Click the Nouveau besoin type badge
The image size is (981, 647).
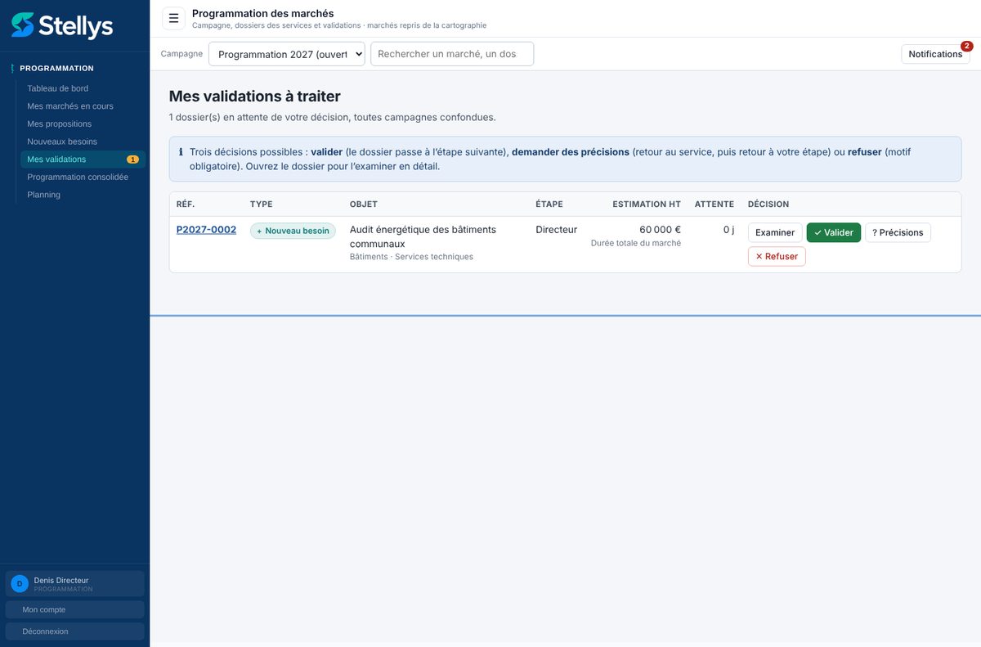click(293, 231)
